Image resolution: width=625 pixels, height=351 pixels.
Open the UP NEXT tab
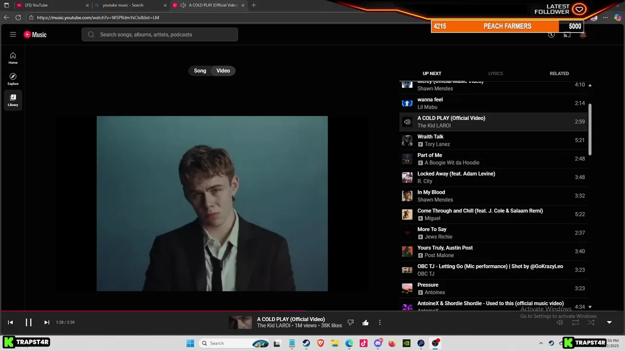click(432, 74)
